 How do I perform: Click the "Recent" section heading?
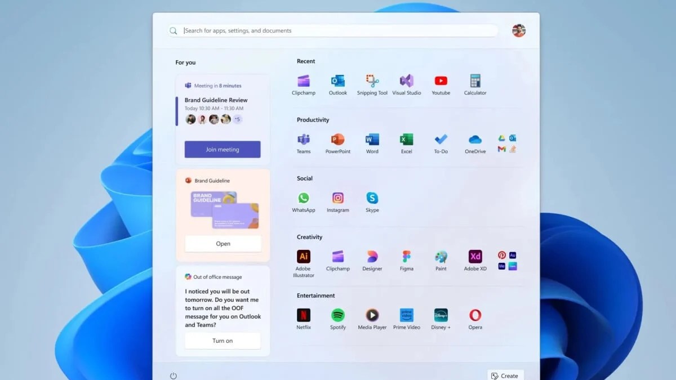pos(306,61)
